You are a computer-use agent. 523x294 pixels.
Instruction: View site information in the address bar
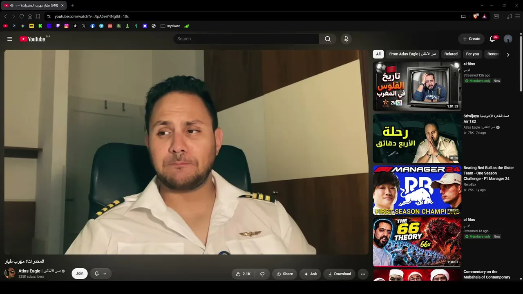coord(49,16)
